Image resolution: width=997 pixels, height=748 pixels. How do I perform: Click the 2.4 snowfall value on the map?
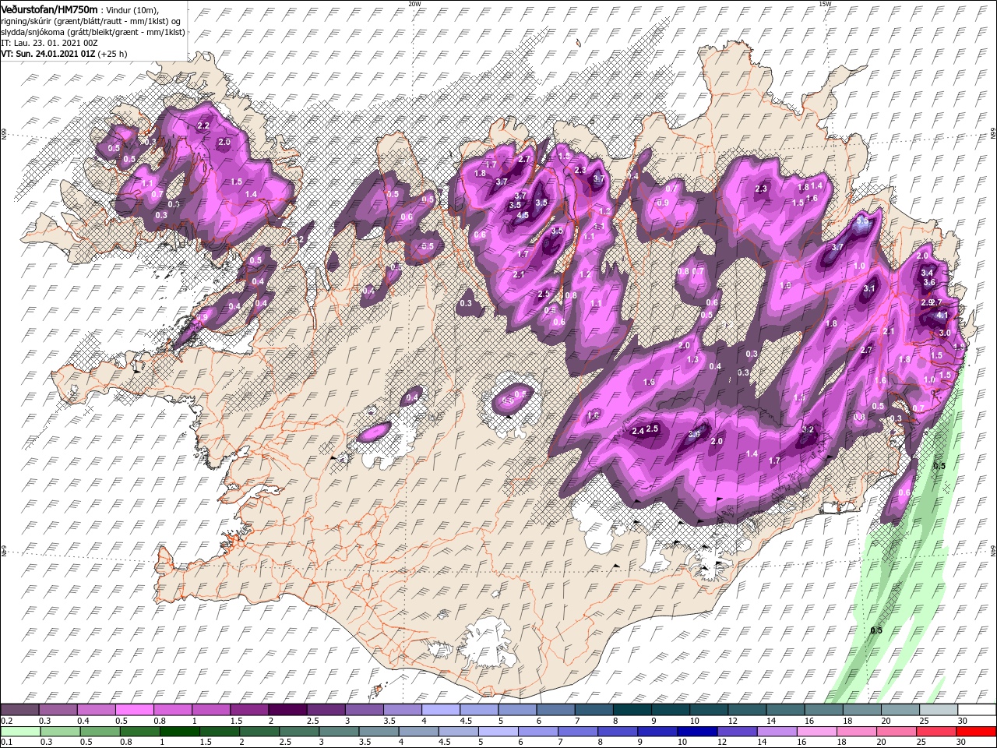[x=637, y=431]
